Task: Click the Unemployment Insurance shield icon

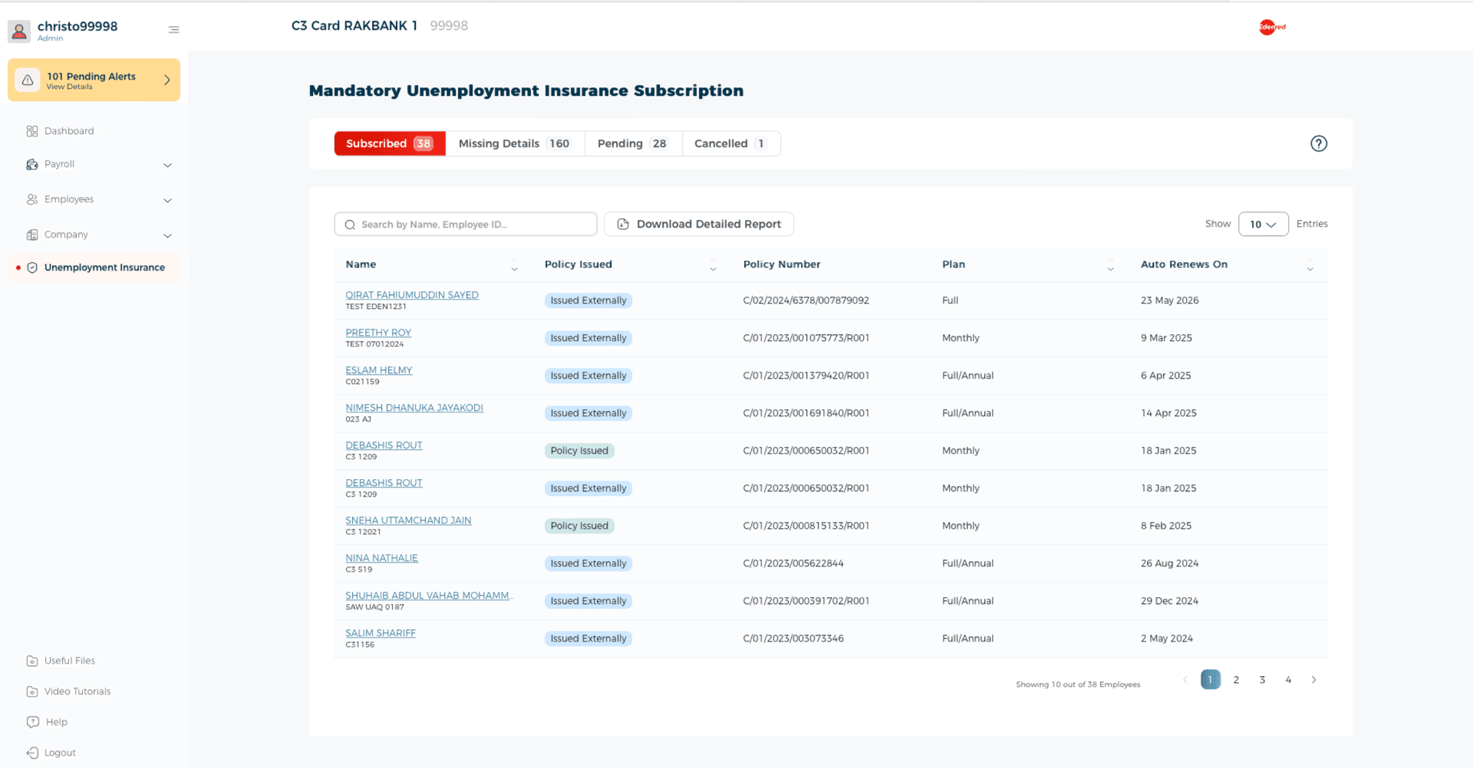Action: tap(32, 267)
